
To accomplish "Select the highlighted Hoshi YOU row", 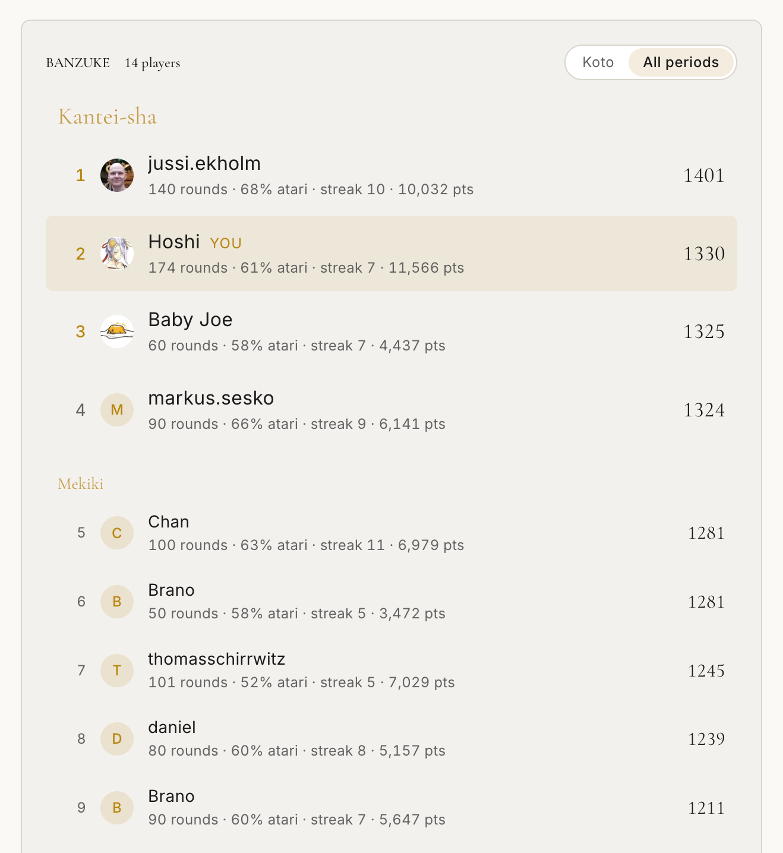I will tap(391, 254).
